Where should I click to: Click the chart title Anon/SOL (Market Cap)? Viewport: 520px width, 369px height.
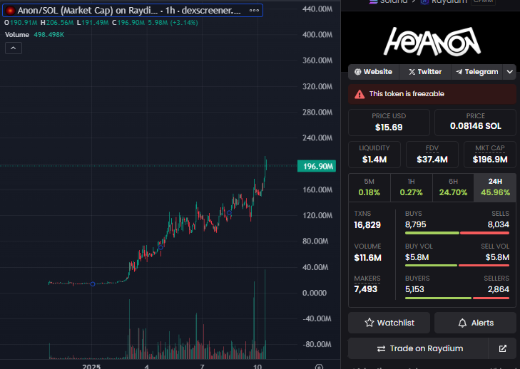pos(129,11)
